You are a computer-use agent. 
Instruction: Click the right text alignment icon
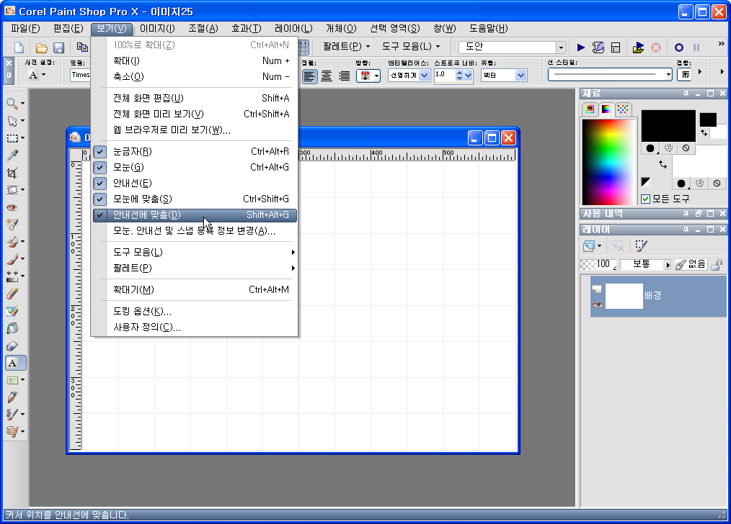344,76
